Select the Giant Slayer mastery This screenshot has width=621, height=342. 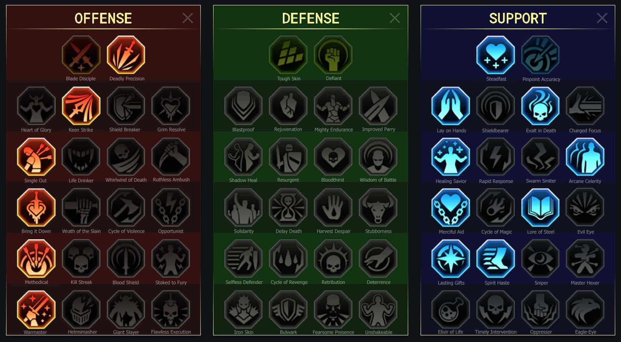click(126, 309)
